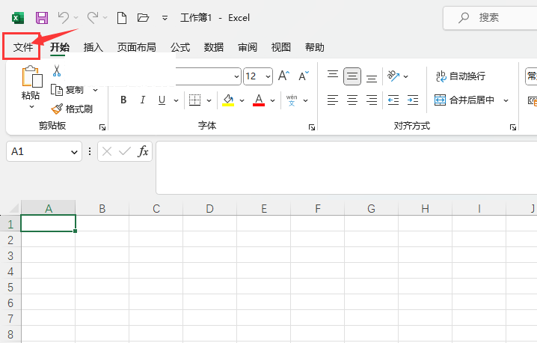This screenshot has height=343, width=537.
Task: Expand font color dropdown arrow
Action: (272, 100)
